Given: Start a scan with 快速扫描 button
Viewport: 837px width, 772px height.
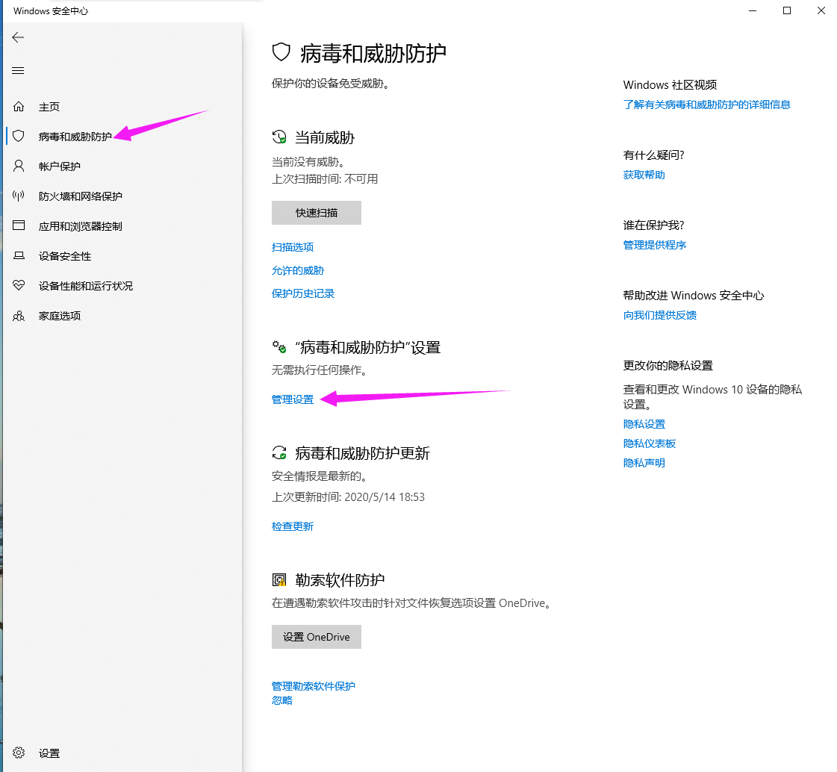Looking at the screenshot, I should click(317, 213).
